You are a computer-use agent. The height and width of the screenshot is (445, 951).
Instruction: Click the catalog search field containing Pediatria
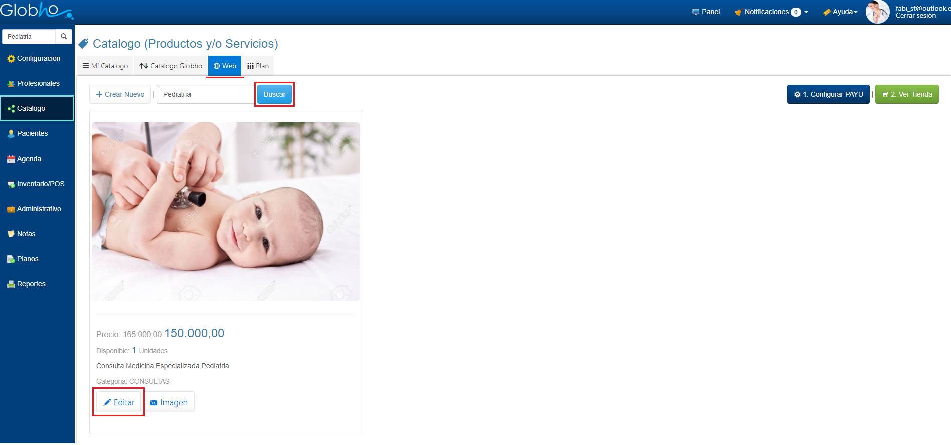(x=206, y=95)
